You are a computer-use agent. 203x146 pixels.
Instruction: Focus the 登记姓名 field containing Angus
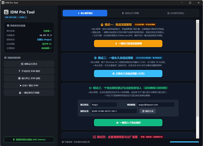[104, 105]
